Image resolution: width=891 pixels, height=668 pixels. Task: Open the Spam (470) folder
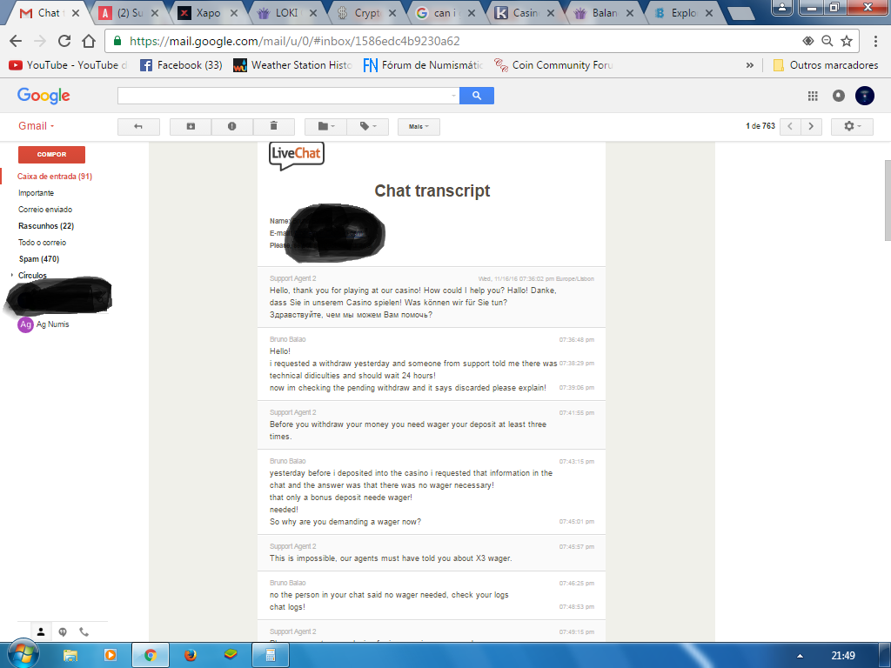coord(38,259)
